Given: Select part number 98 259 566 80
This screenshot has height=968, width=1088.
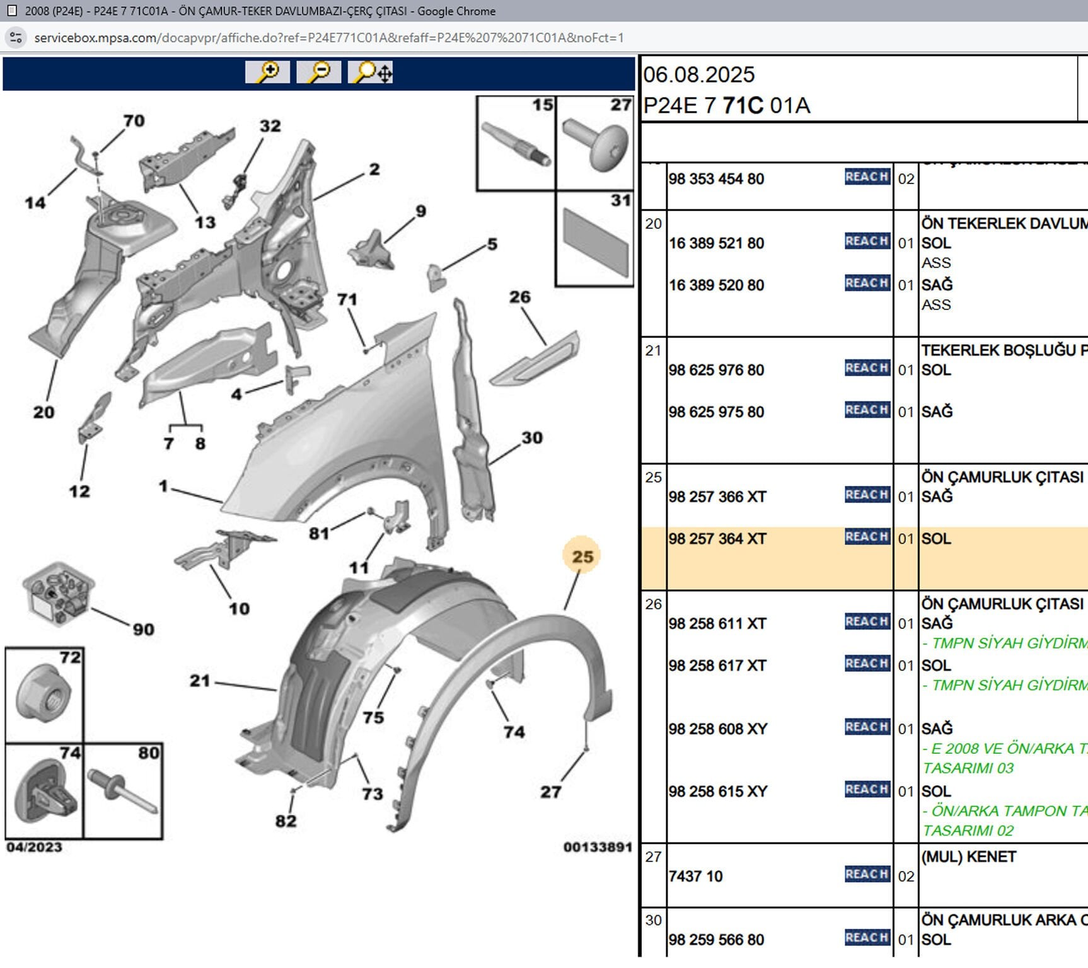Looking at the screenshot, I should (x=716, y=940).
